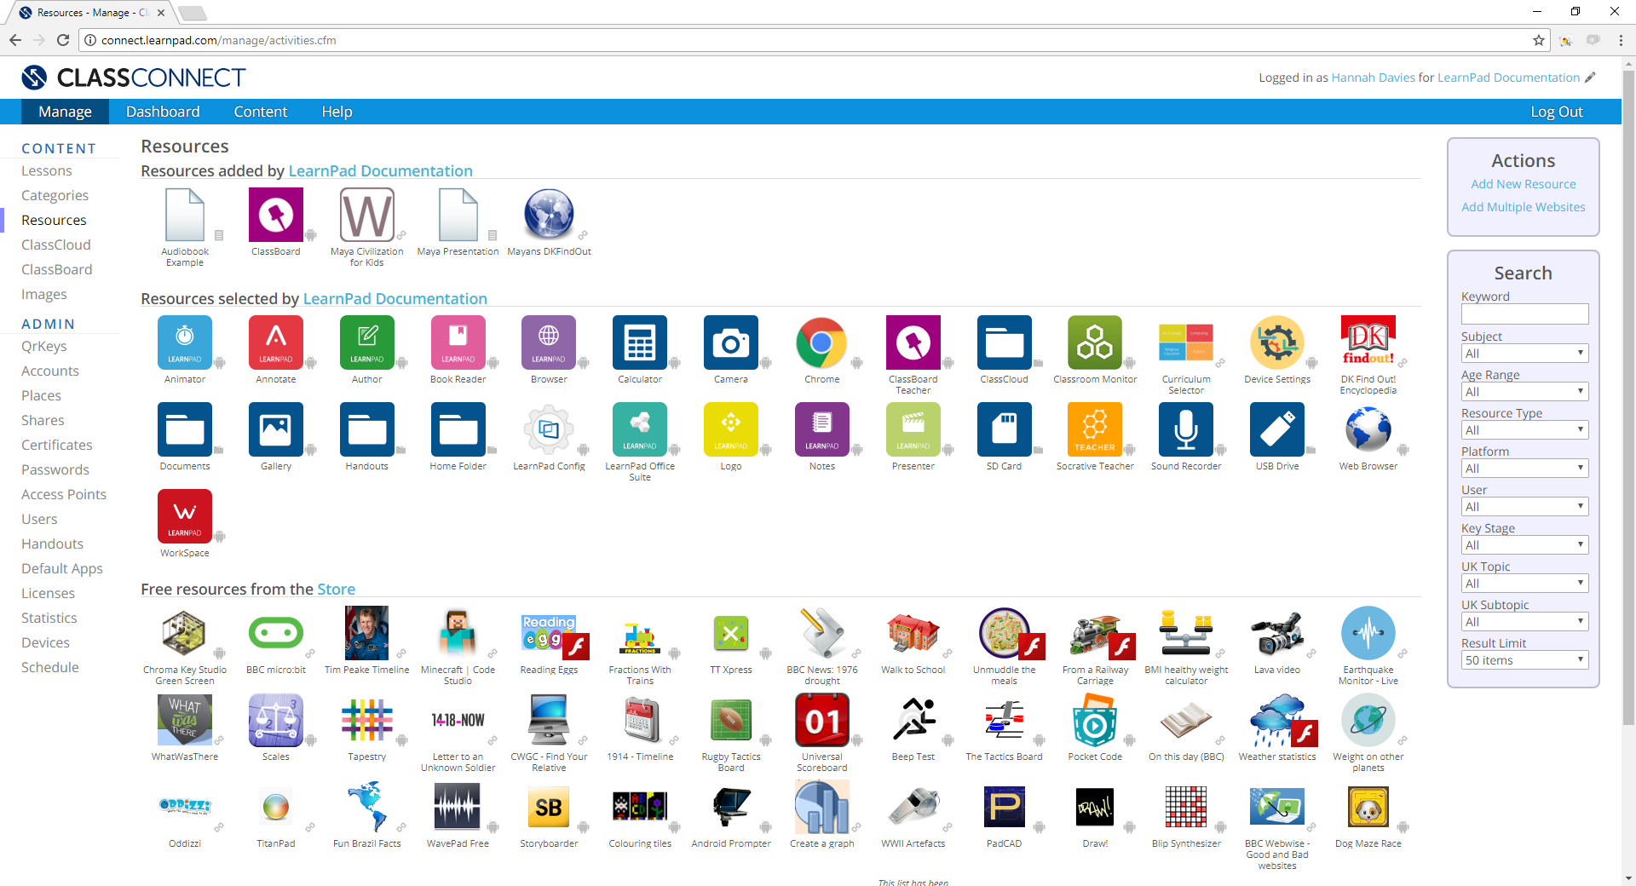This screenshot has height=886, width=1636.
Task: Open the Device Settings gear icon
Action: tap(1277, 342)
